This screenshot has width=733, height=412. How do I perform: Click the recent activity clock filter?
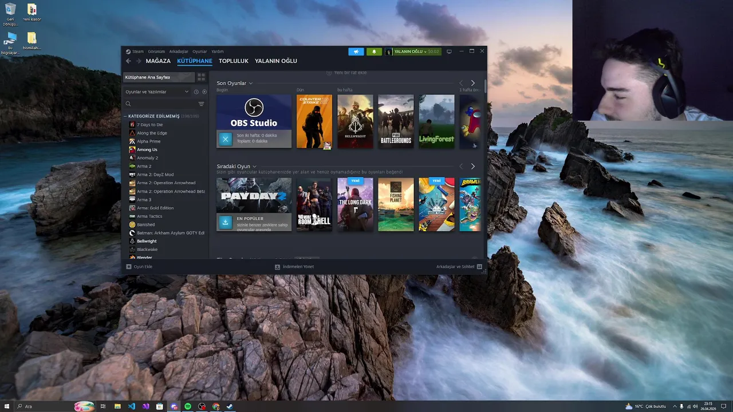click(x=196, y=92)
